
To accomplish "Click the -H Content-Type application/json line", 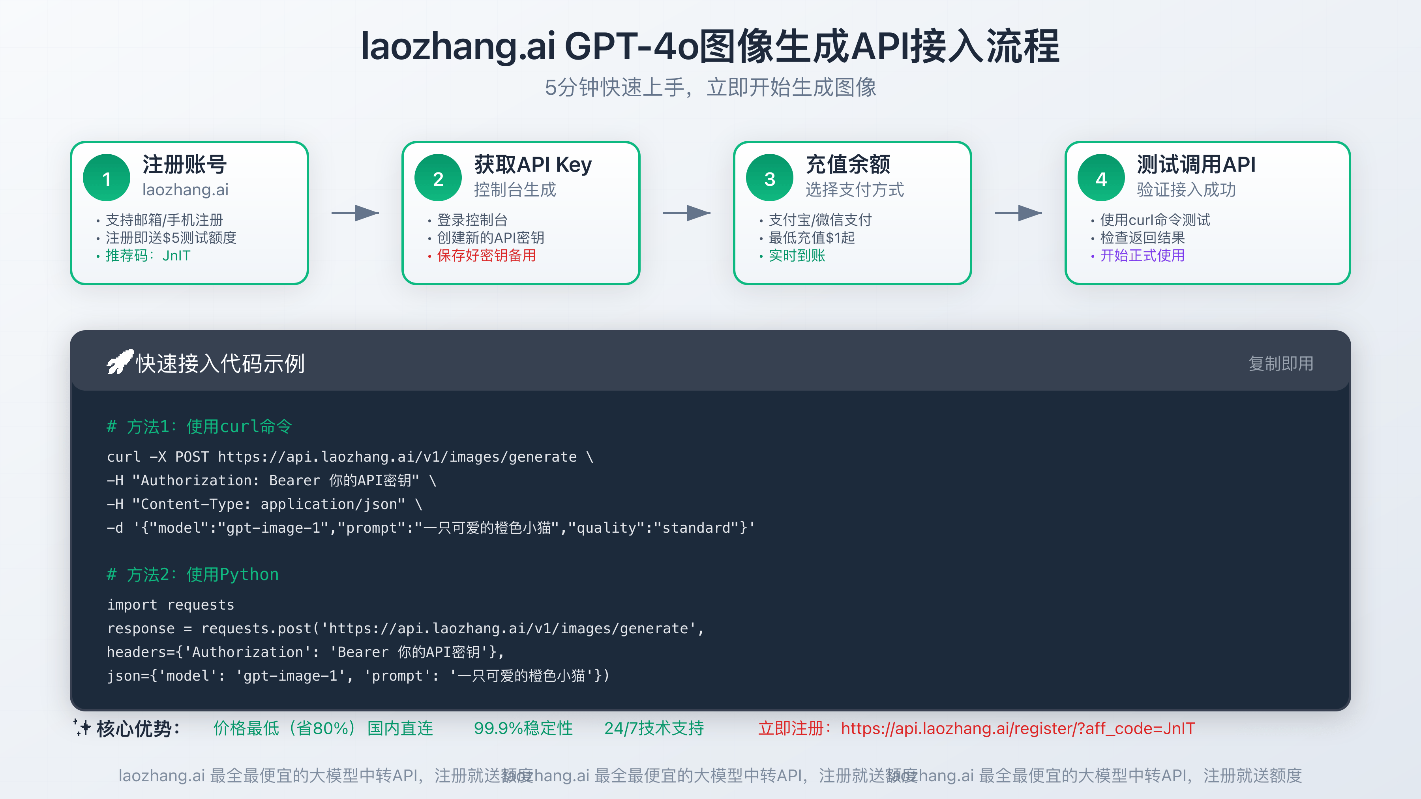I will pyautogui.click(x=264, y=504).
